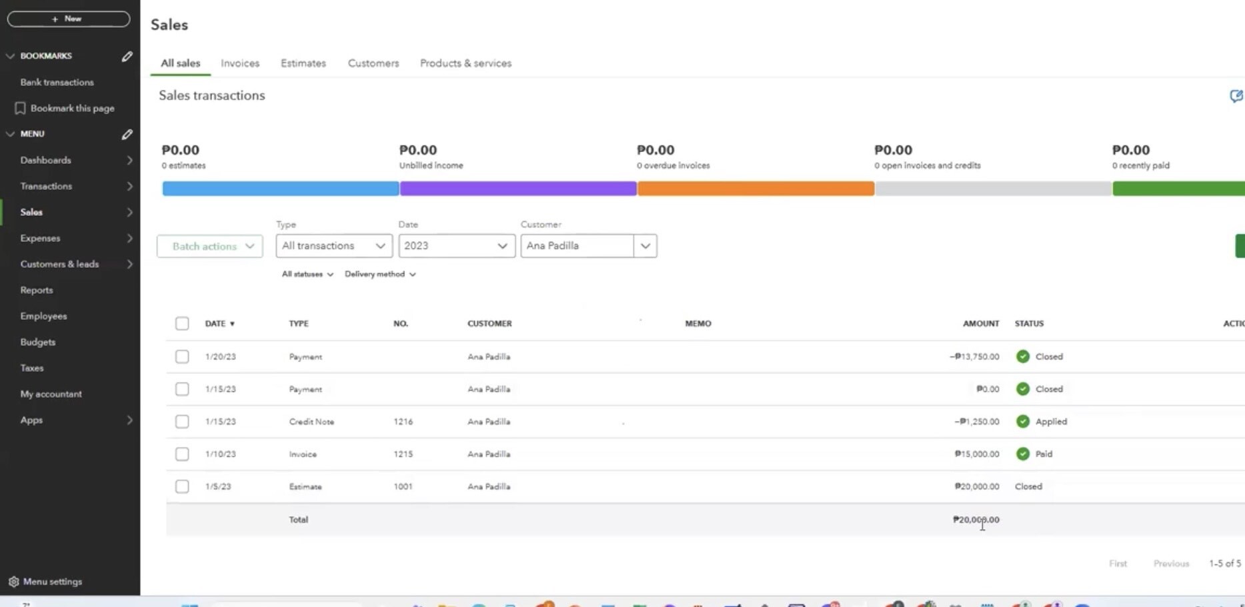Click the First pagination link
This screenshot has width=1245, height=607.
pos(1118,564)
